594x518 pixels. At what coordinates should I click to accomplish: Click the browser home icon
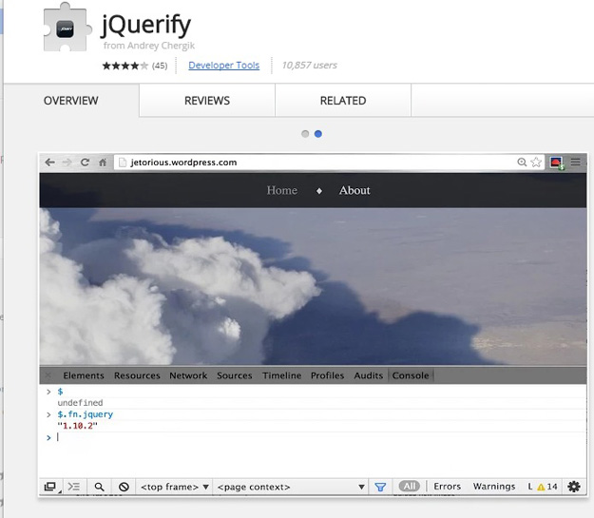[x=103, y=163]
